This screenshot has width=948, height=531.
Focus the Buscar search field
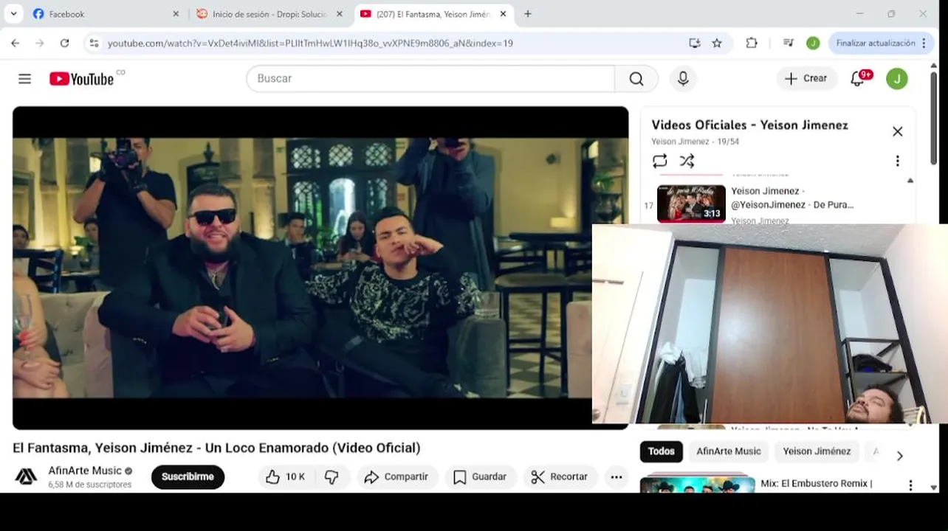coord(430,79)
